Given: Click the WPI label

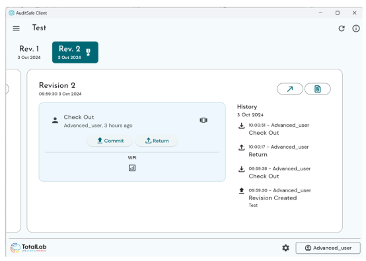Looking at the screenshot, I should [132, 158].
